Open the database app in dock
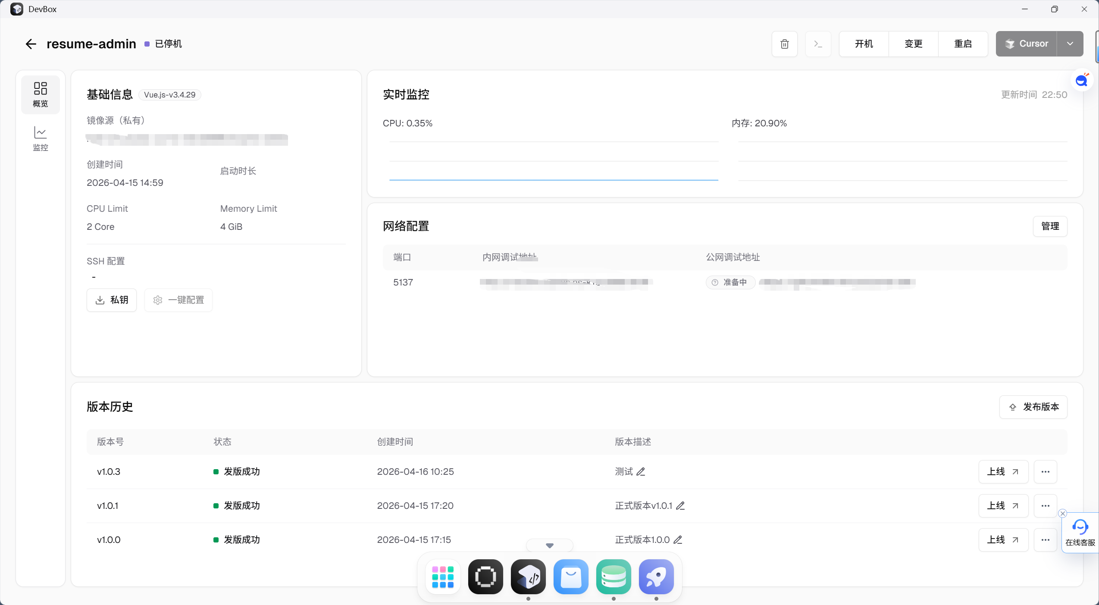This screenshot has height=605, width=1099. 614,577
